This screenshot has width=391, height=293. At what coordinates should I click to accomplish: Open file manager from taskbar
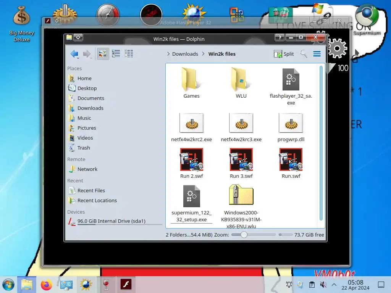[27, 285]
